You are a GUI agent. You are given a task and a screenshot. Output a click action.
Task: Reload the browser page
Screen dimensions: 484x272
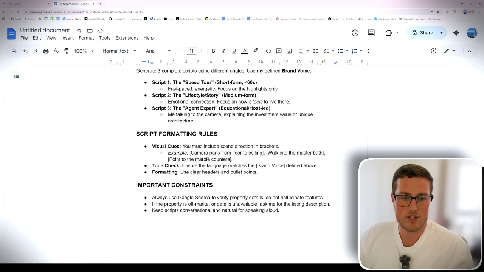click(x=17, y=12)
